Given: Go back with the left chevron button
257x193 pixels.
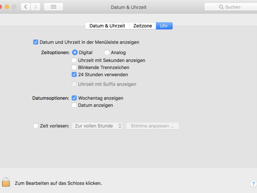Looking at the screenshot, I should 26,7.
